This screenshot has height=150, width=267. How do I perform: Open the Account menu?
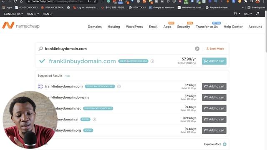click(x=255, y=27)
